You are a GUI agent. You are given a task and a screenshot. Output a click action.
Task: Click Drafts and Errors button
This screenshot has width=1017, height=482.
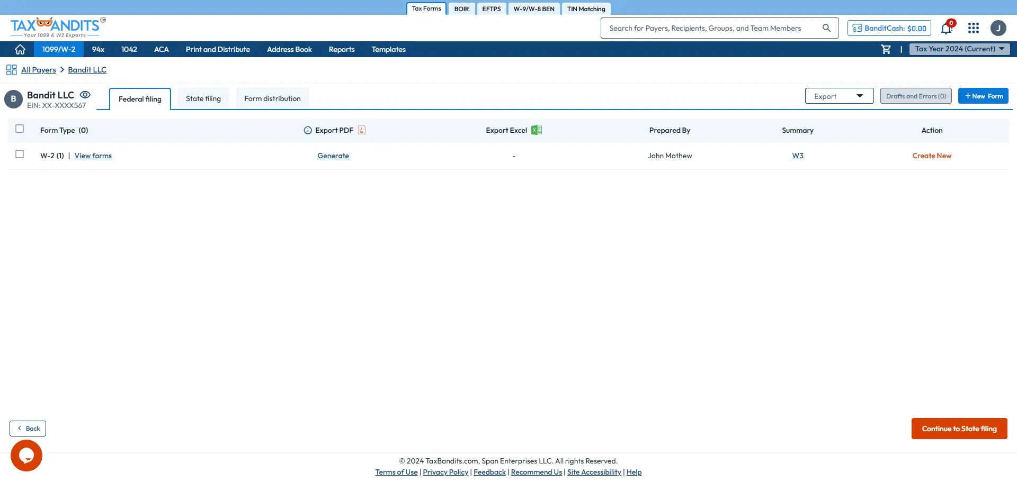[916, 96]
